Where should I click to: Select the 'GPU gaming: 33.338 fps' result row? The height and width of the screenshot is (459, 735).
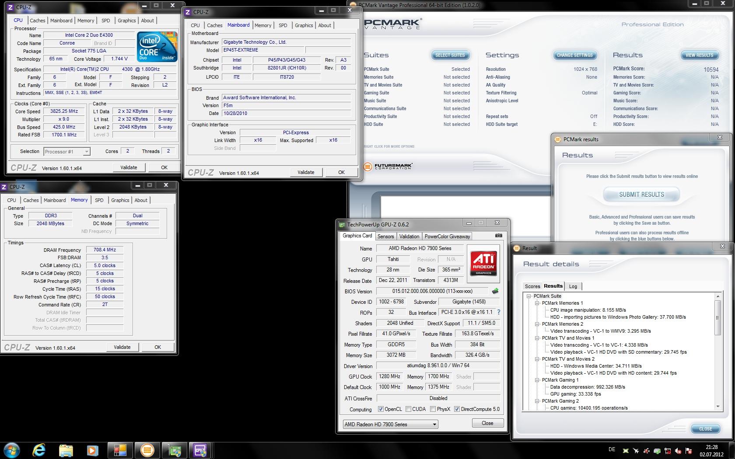[x=575, y=394]
